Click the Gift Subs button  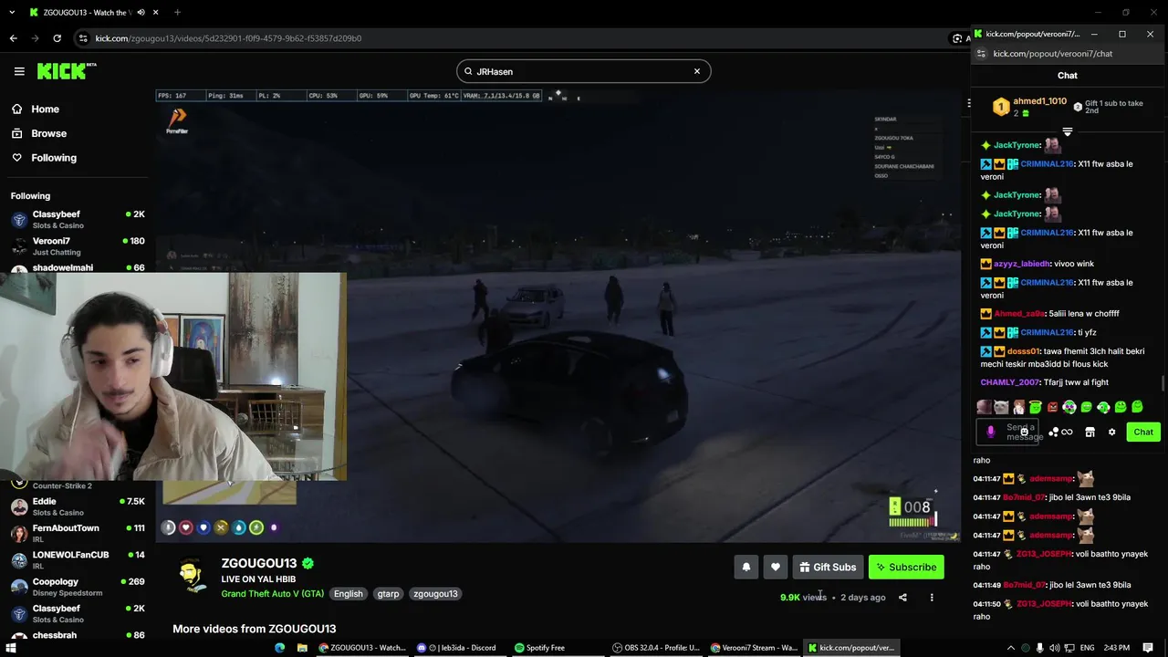[828, 568]
